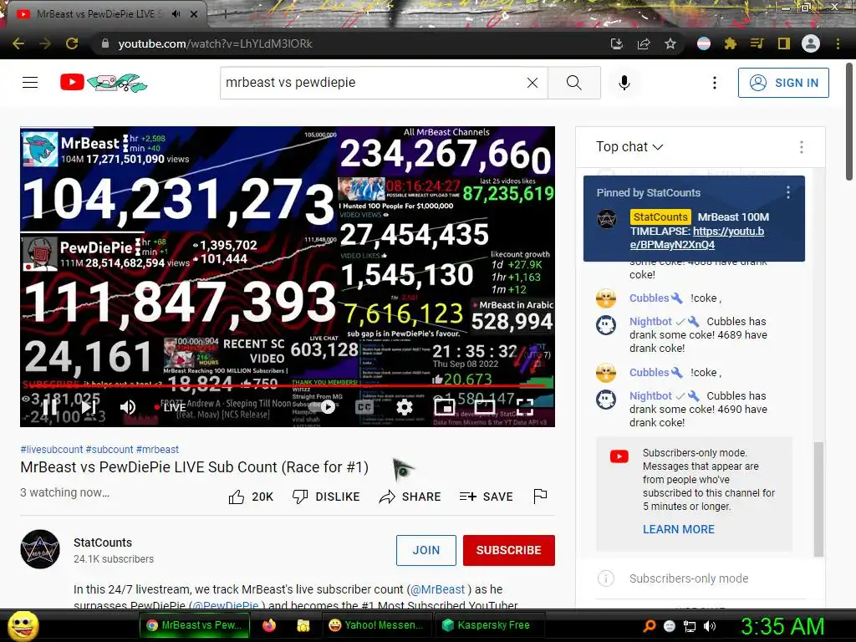Open Chrome three-dot menu

[838, 43]
